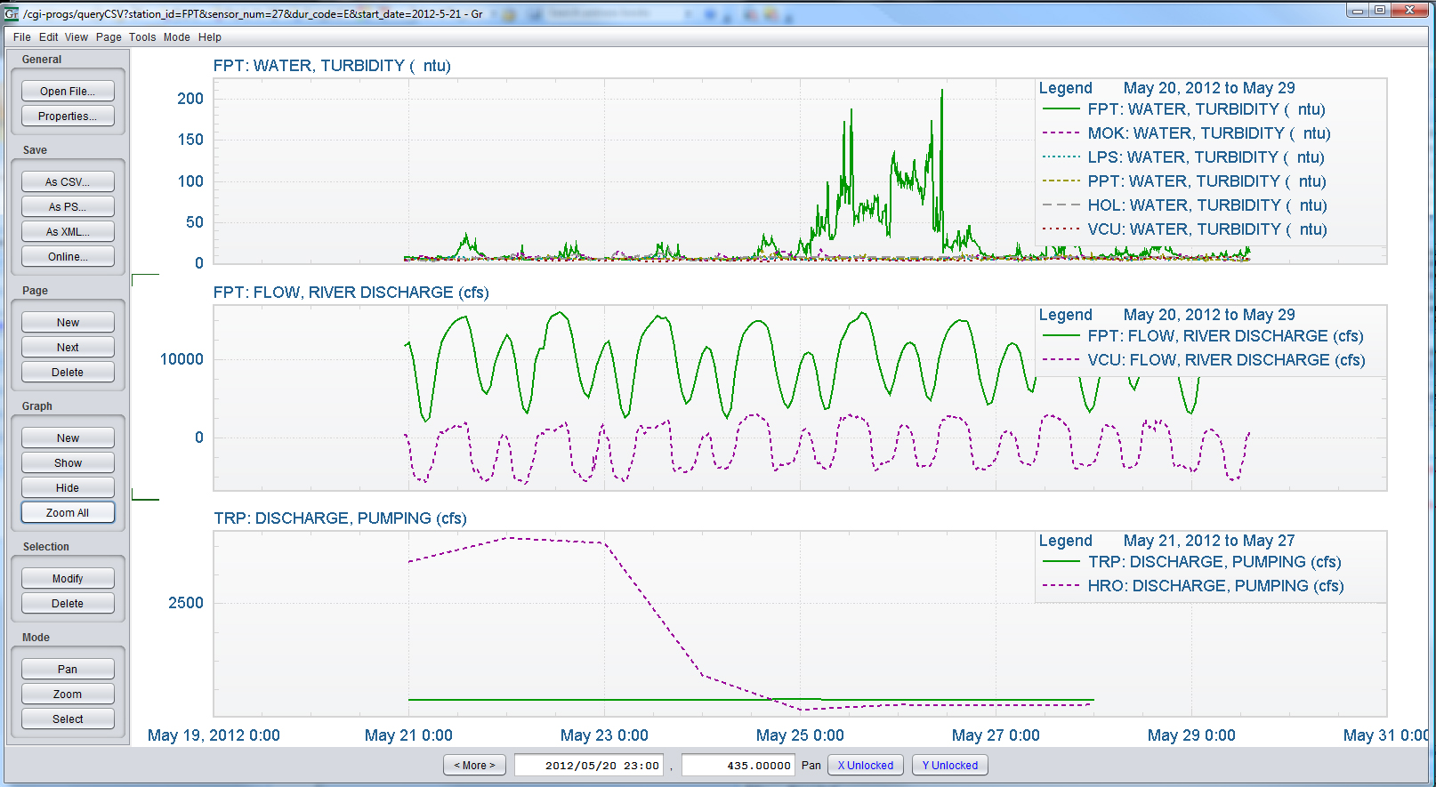The width and height of the screenshot is (1436, 787).
Task: Select HOL: WATER, TURBIDITY legend entry
Action: pos(1207,205)
